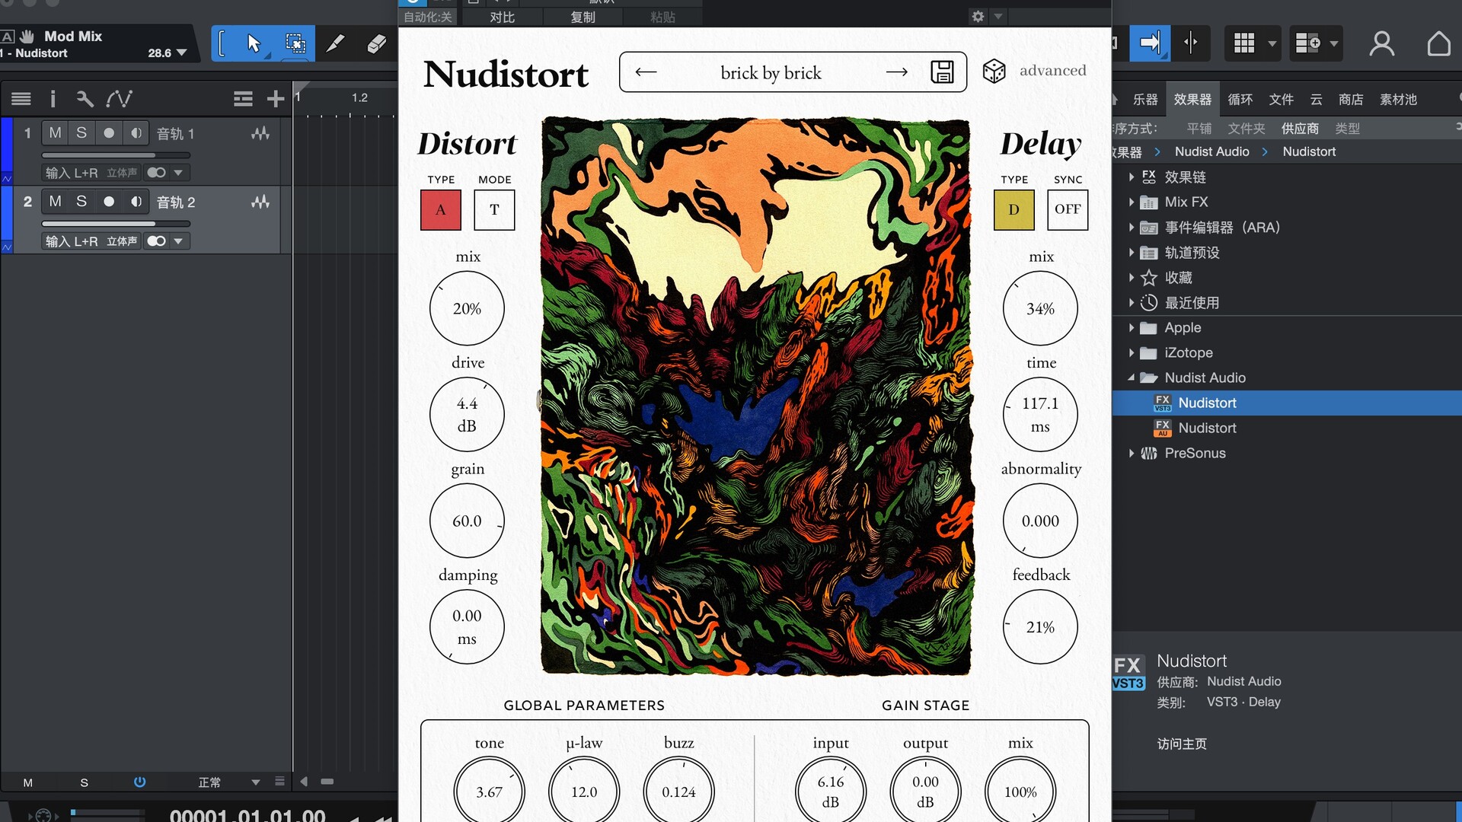The width and height of the screenshot is (1462, 822).
Task: Select the Range selection tool
Action: pos(295,43)
